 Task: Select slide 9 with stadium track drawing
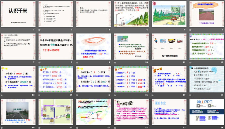[93, 46]
